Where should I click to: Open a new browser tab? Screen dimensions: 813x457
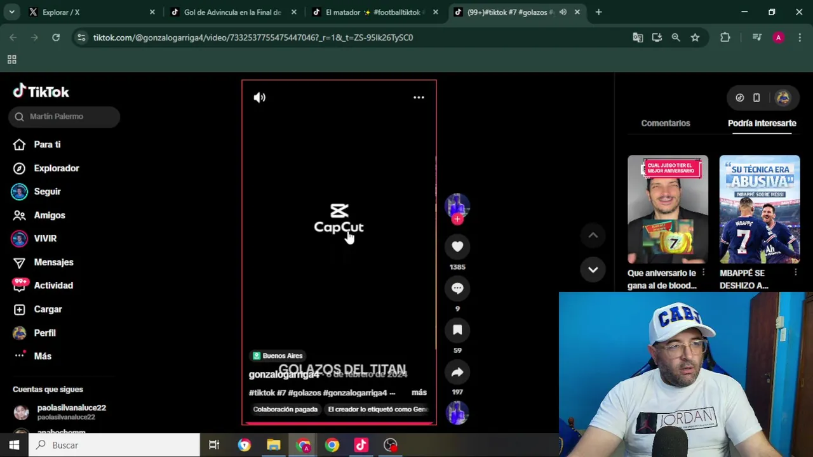coord(598,12)
